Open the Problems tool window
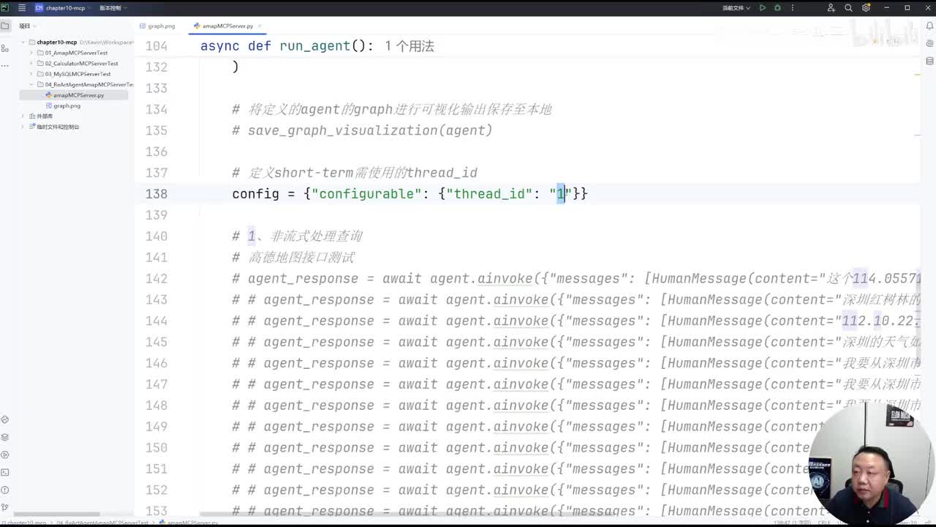 coord(5,490)
